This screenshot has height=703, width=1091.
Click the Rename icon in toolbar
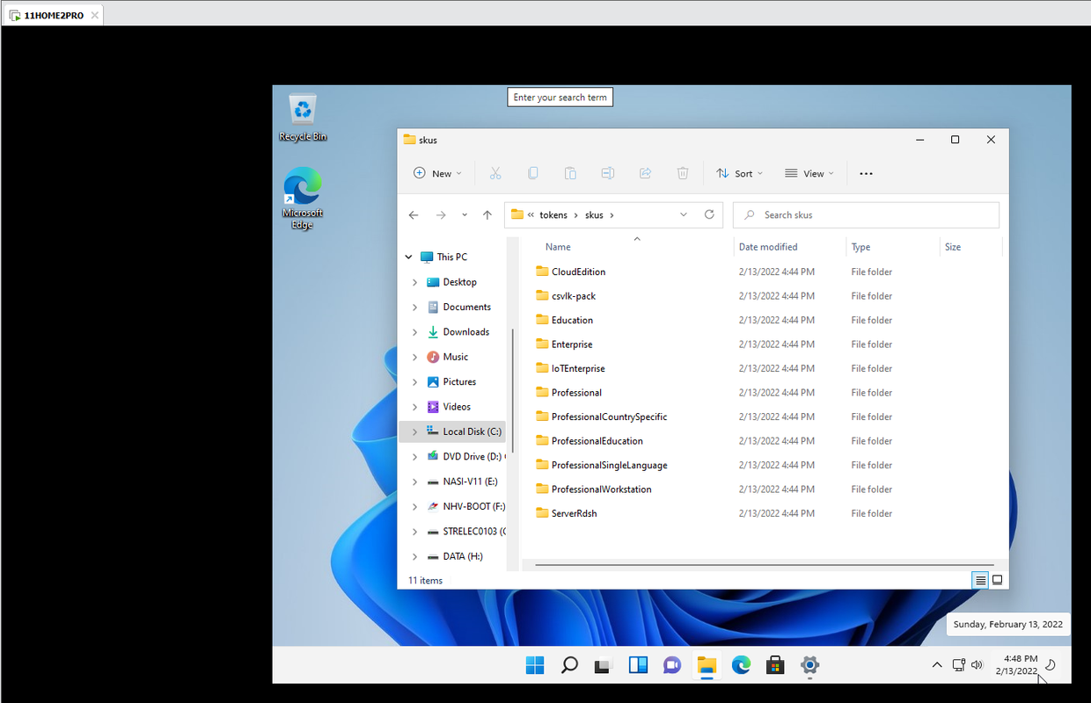coord(608,173)
